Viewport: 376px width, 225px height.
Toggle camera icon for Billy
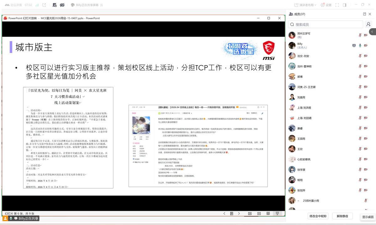tap(366, 45)
